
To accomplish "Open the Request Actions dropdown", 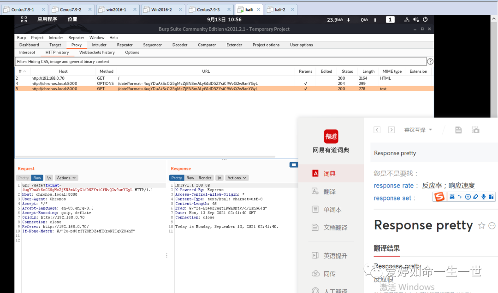I will click(66, 178).
